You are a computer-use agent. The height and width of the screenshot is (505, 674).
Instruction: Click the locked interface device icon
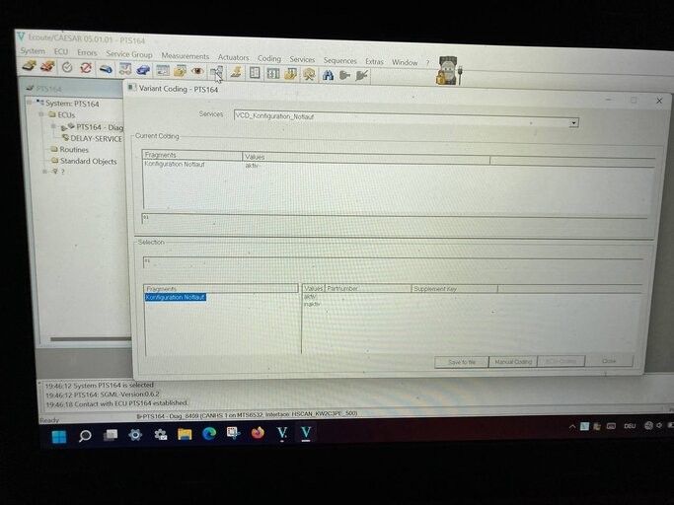click(448, 70)
